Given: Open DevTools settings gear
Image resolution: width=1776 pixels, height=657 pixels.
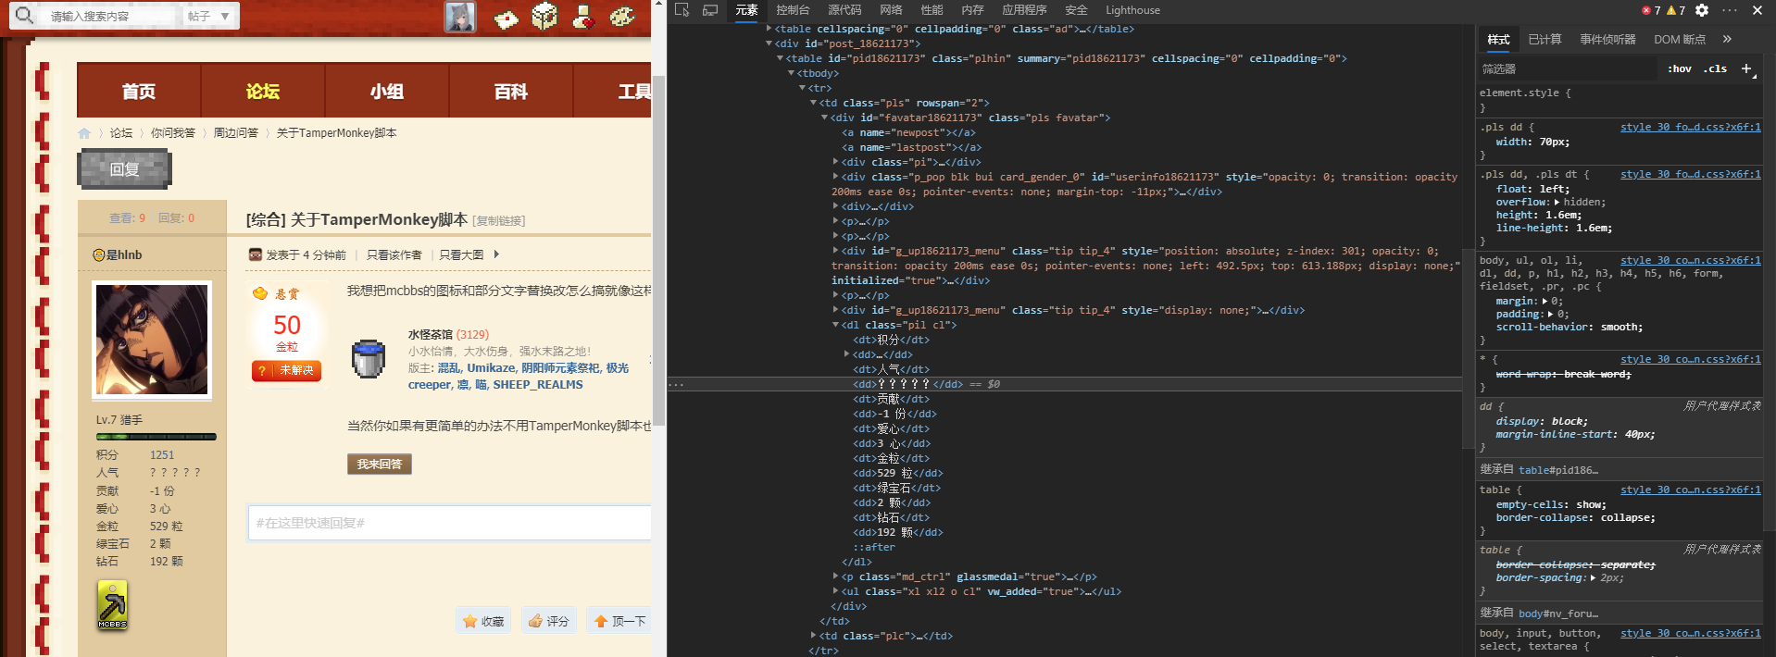Looking at the screenshot, I should (x=1702, y=10).
